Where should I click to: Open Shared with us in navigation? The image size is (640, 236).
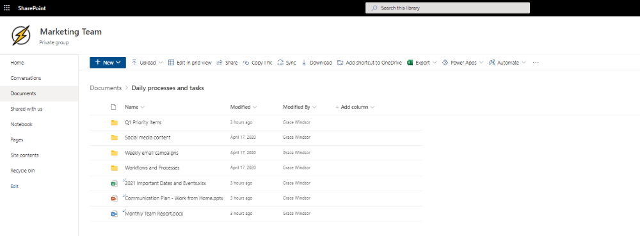[x=26, y=109]
